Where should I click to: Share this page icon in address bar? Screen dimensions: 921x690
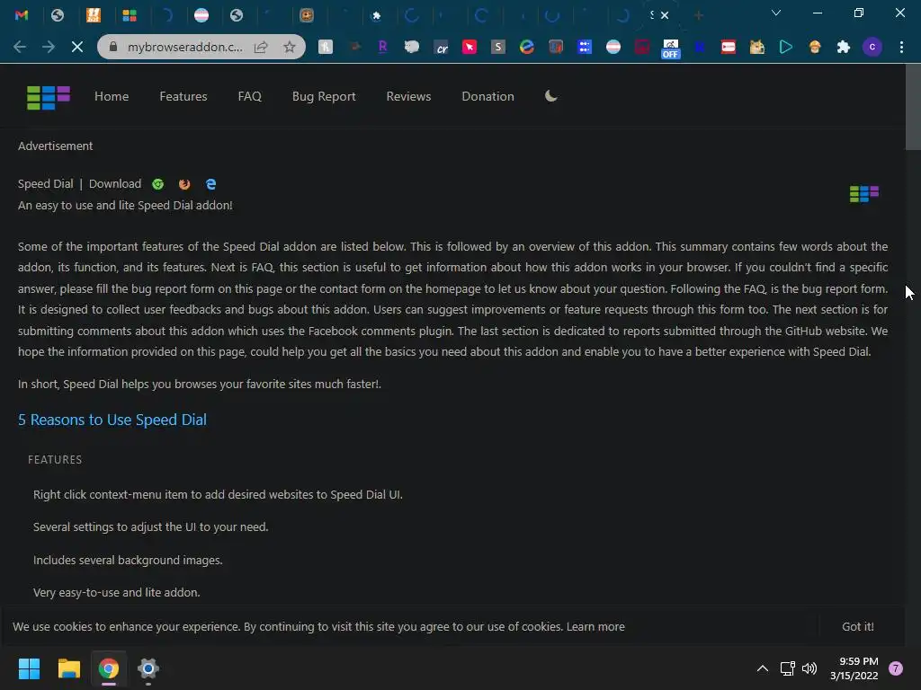click(261, 47)
